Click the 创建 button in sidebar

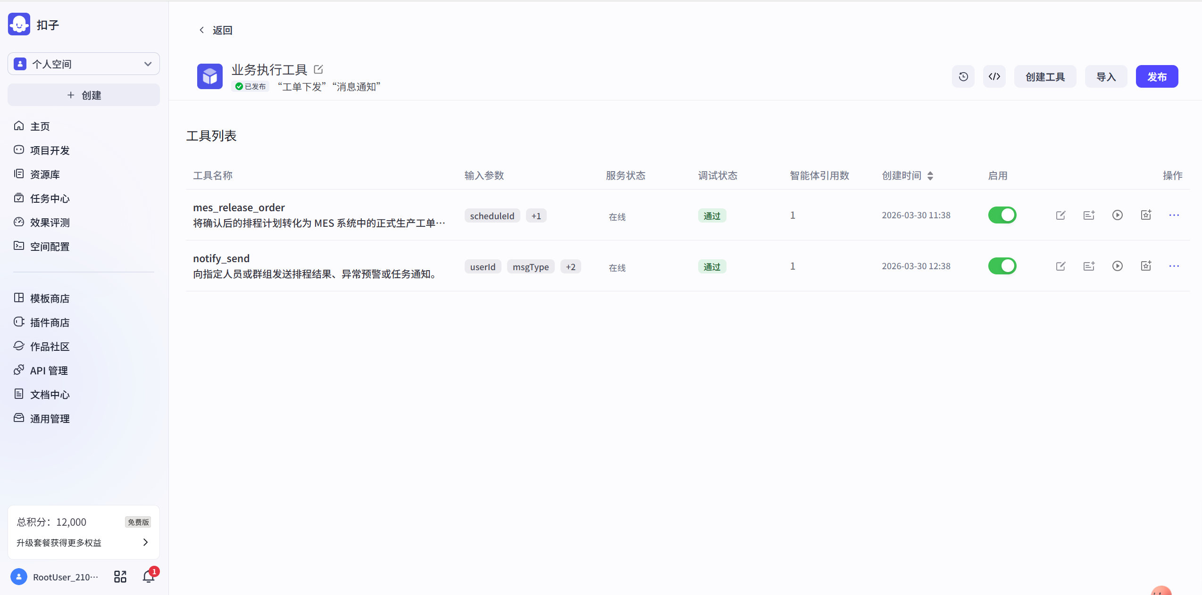tap(83, 95)
